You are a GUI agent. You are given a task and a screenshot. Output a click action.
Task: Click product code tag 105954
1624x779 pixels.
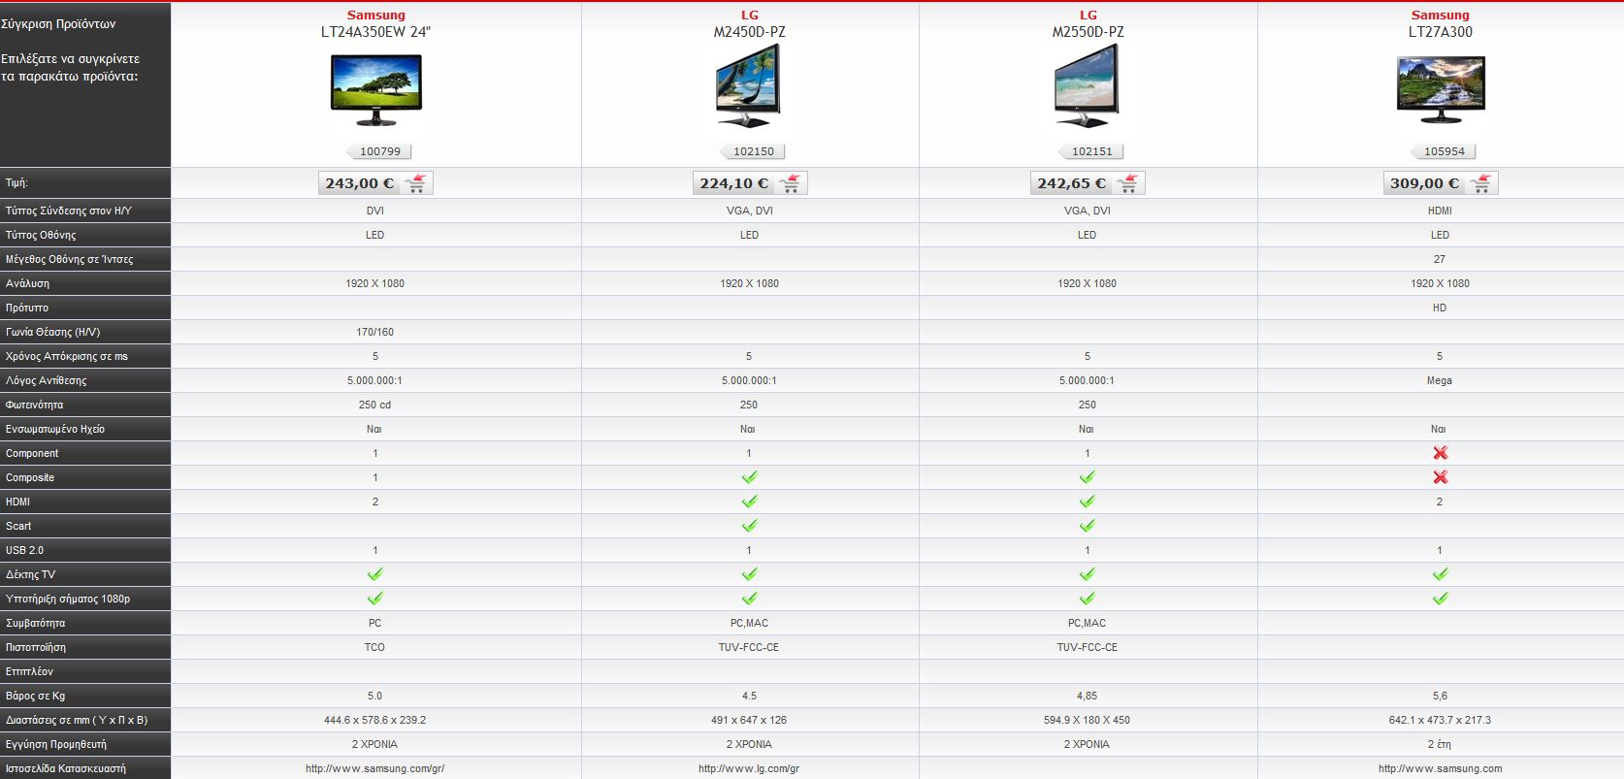tap(1444, 151)
